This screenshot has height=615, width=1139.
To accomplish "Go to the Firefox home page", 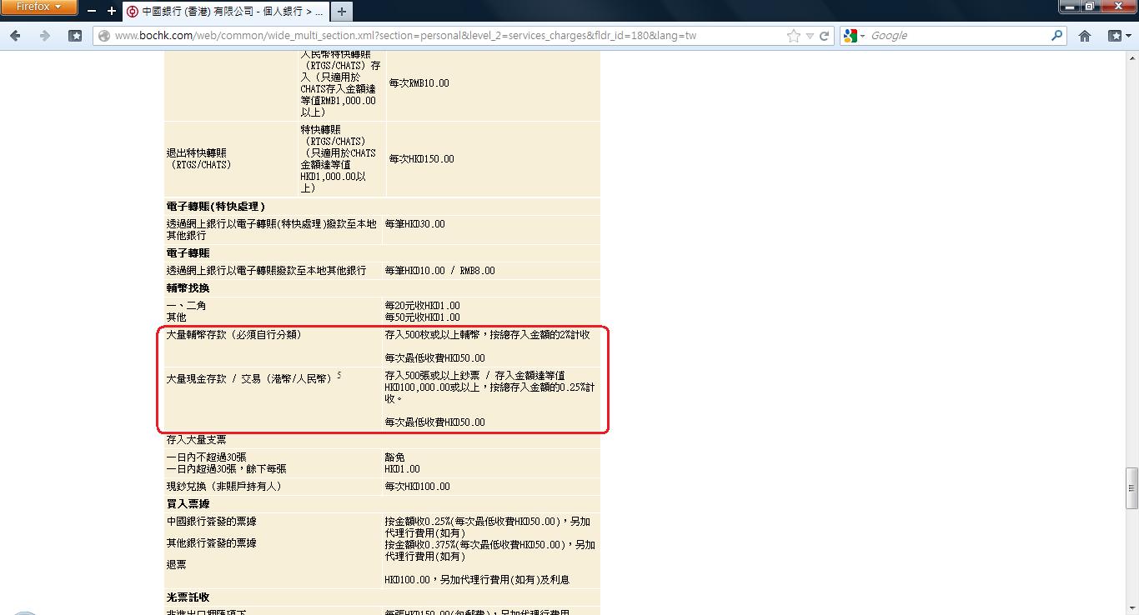I will (1085, 36).
